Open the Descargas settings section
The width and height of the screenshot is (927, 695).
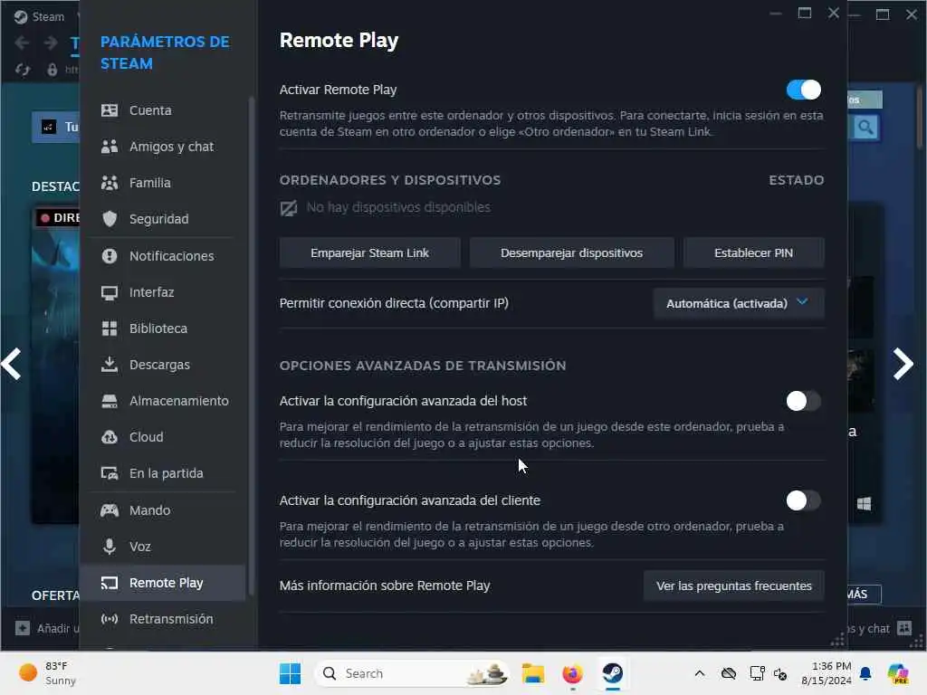(163, 365)
